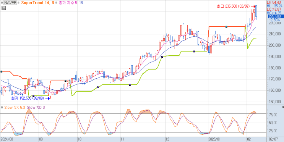This screenshot has height=142, width=284.
Task: Click the 210,000 price axis label
Action: 274,34
